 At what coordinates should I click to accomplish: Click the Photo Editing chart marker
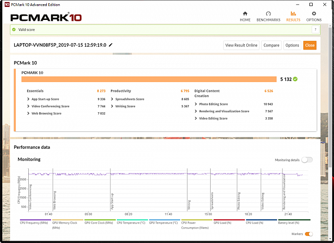(x=239, y=201)
